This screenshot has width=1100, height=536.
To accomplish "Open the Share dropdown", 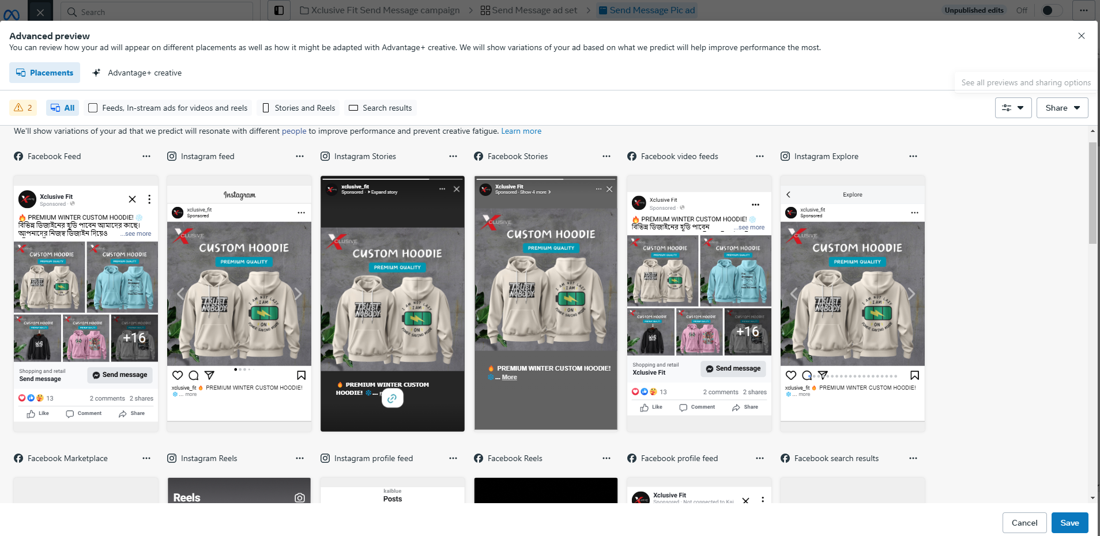I will pyautogui.click(x=1062, y=108).
